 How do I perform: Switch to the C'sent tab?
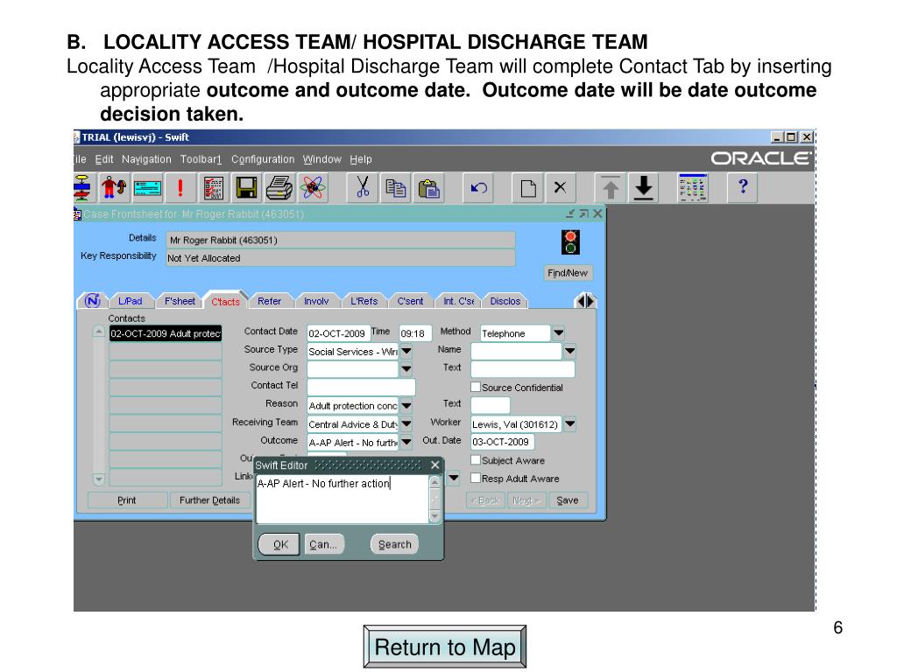[410, 301]
